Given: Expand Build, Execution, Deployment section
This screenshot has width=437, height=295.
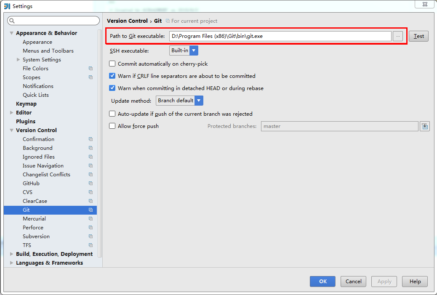Looking at the screenshot, I should (11, 254).
